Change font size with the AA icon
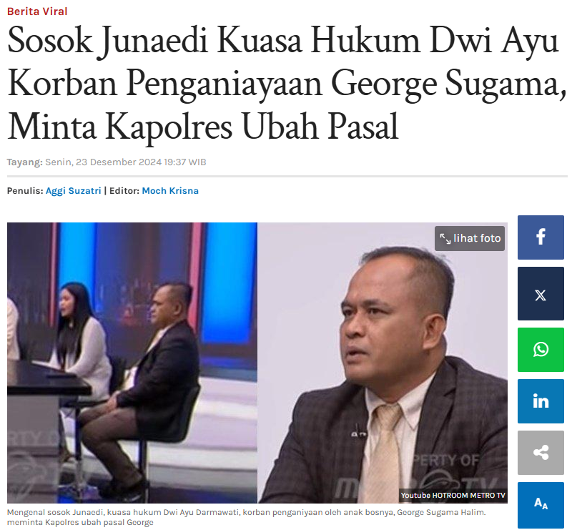This screenshot has height=530, width=572. pyautogui.click(x=541, y=504)
